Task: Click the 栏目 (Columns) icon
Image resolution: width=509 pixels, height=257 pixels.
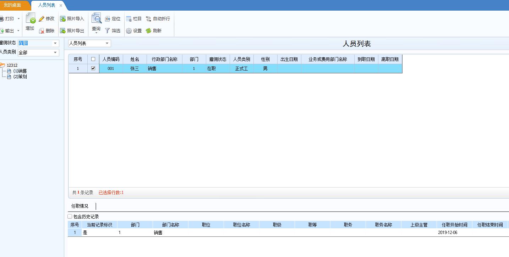Action: pyautogui.click(x=129, y=19)
